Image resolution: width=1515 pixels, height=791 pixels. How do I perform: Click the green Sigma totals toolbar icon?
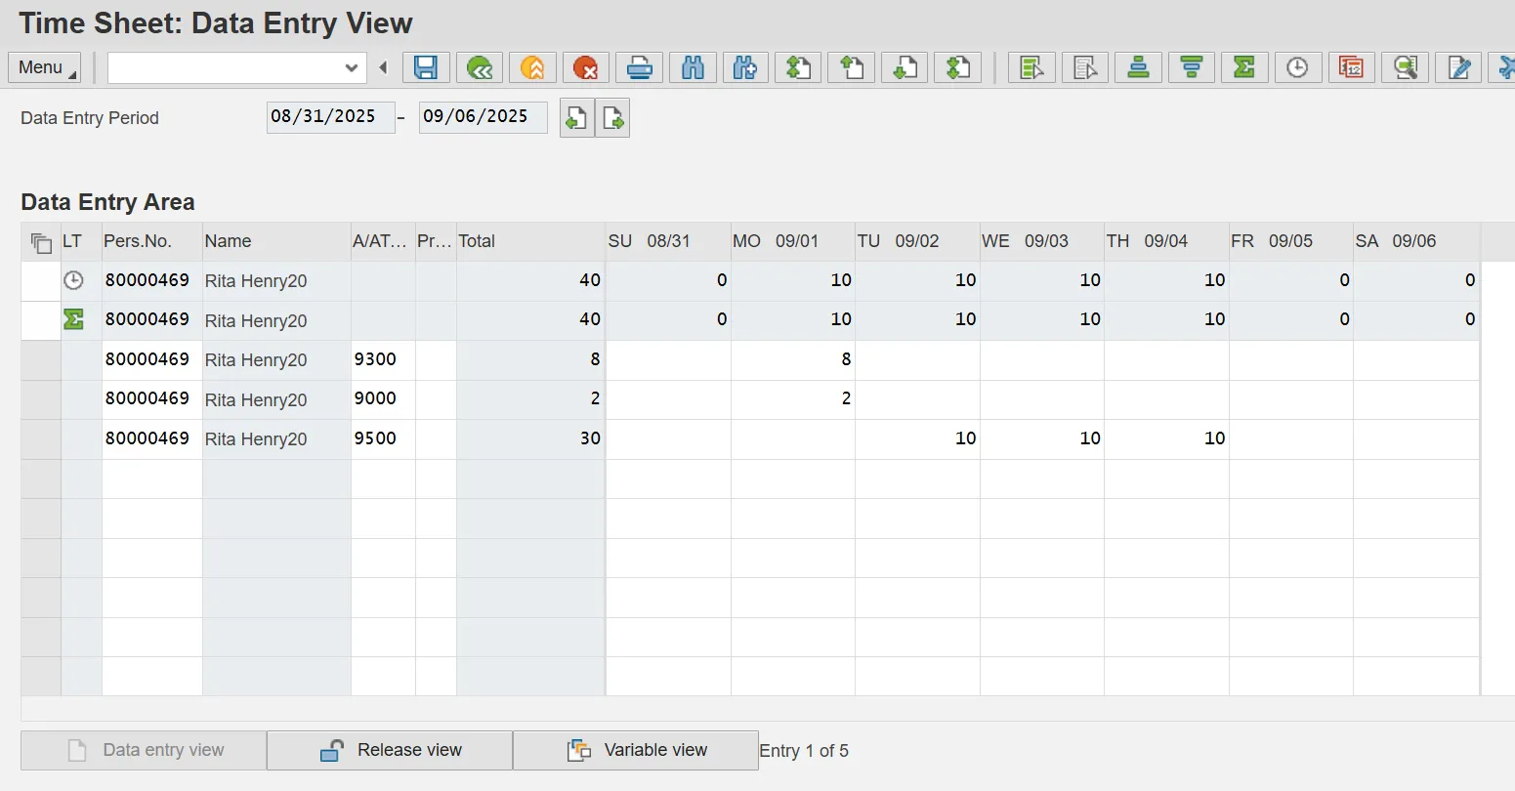[x=1243, y=67]
